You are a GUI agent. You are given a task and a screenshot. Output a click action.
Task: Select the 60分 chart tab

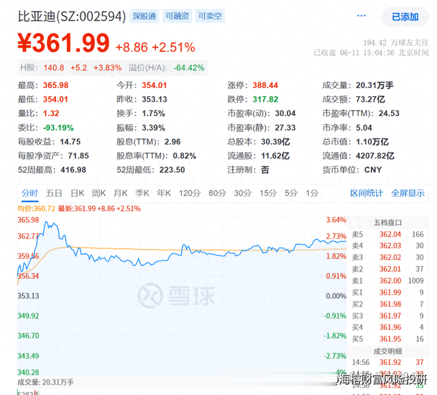coord(217,193)
